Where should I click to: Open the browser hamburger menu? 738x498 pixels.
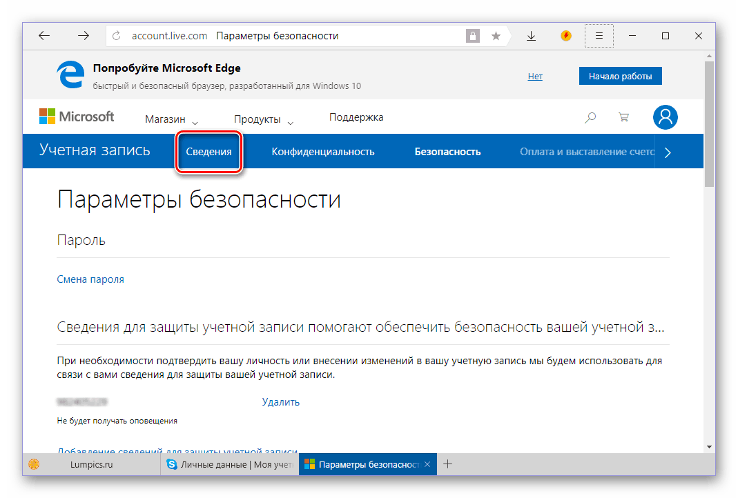[x=599, y=36]
